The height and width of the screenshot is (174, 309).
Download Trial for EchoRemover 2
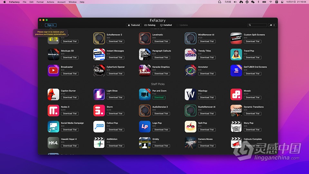116,42
